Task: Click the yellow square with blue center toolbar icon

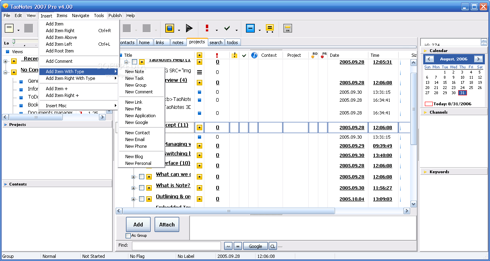Action: (170, 28)
